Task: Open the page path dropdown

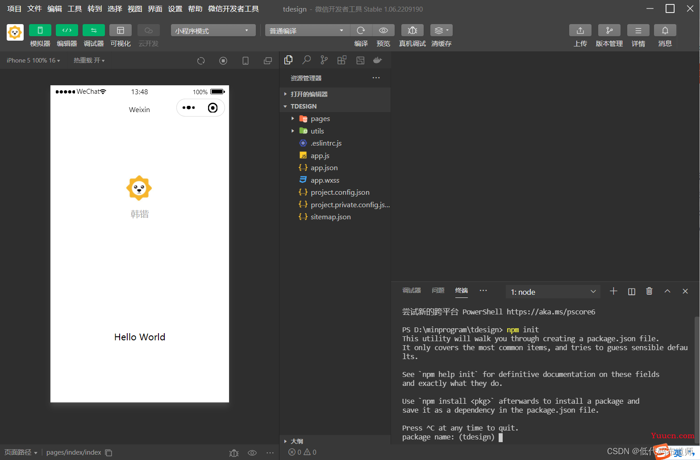Action: 21,452
